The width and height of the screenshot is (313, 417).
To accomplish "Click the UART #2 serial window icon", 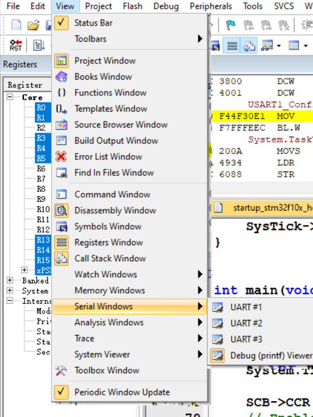I will pyautogui.click(x=218, y=323).
